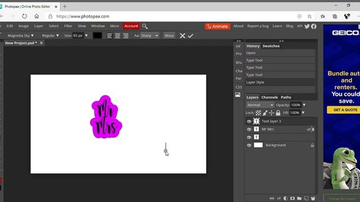Create new layer icon
This screenshot has height=202, width=360.
point(306,198)
